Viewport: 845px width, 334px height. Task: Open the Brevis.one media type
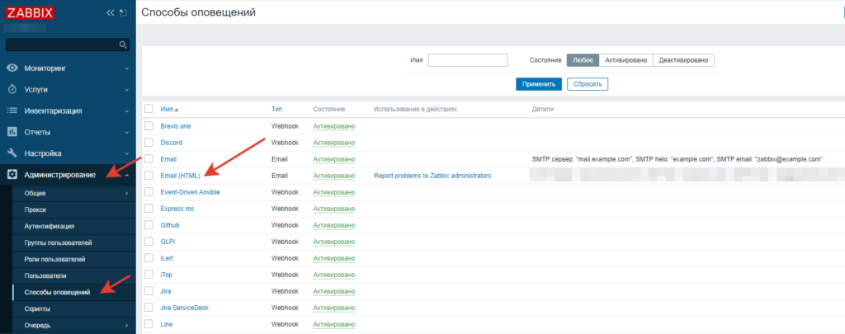(x=175, y=126)
